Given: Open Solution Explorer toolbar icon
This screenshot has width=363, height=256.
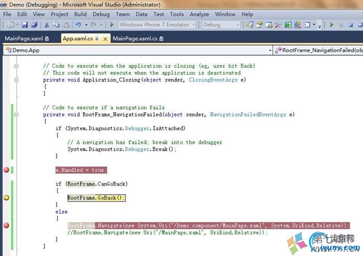Looking at the screenshot, I should 250,25.
